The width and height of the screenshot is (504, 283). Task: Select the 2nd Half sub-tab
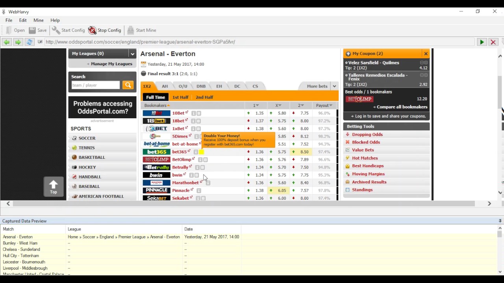(204, 97)
